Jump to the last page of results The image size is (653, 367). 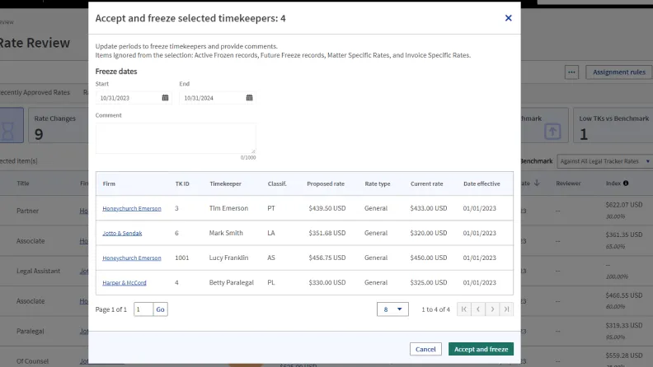(506, 309)
